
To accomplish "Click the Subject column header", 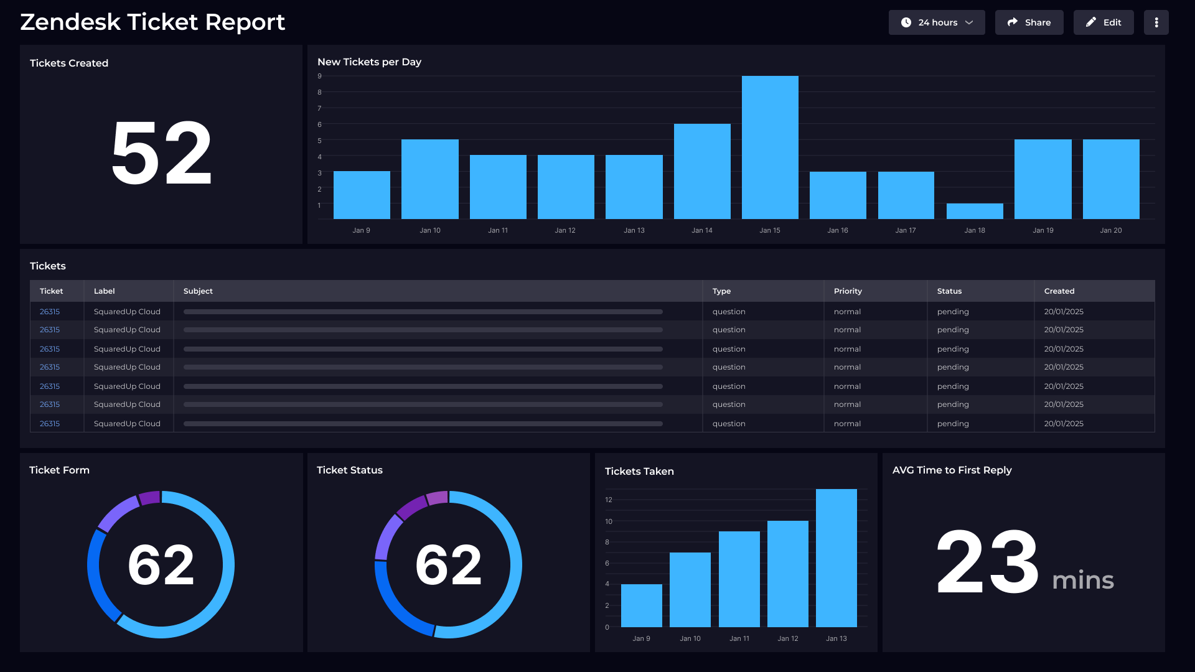I will click(x=198, y=291).
